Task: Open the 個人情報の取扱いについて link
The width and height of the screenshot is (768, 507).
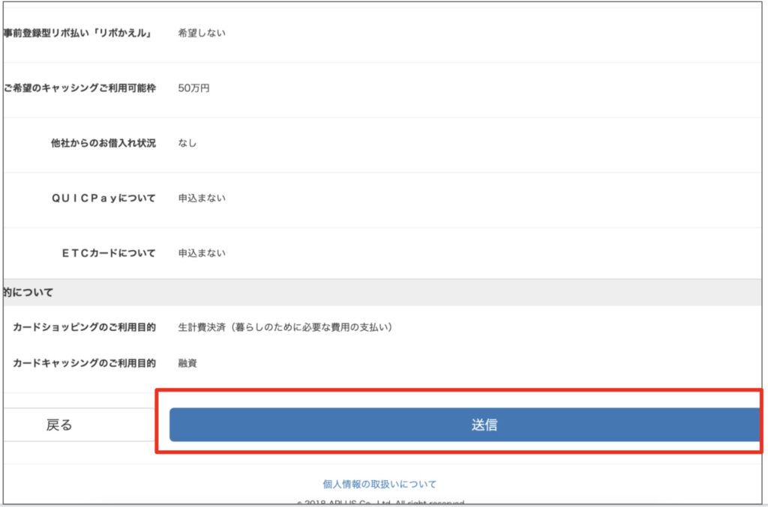Action: pyautogui.click(x=379, y=484)
